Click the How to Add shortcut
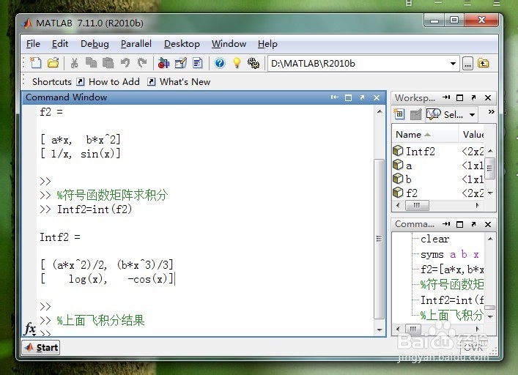 [108, 81]
